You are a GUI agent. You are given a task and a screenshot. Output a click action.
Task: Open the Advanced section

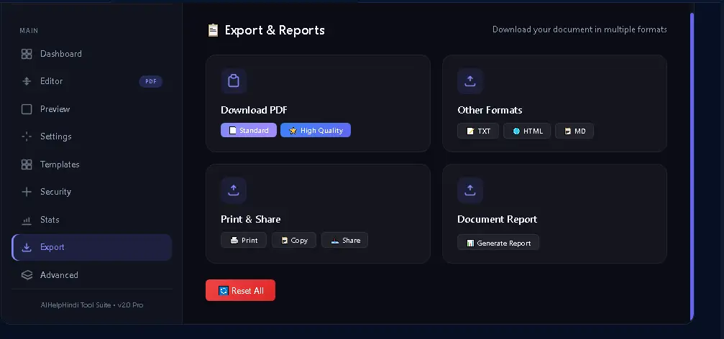(x=92, y=275)
